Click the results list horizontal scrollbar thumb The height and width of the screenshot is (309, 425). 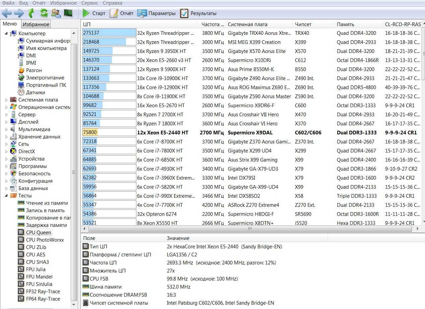pyautogui.click(x=249, y=229)
